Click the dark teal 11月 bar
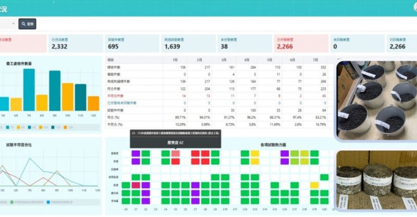The width and height of the screenshot is (417, 217). [x=81, y=98]
